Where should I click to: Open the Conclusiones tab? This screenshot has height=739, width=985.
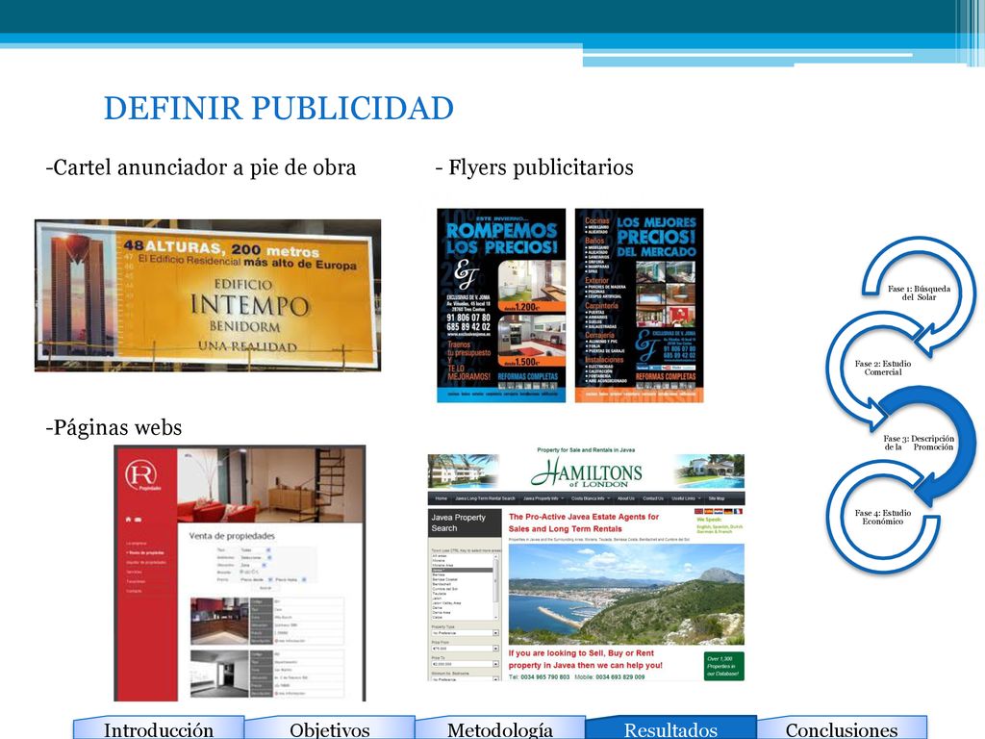(x=842, y=728)
